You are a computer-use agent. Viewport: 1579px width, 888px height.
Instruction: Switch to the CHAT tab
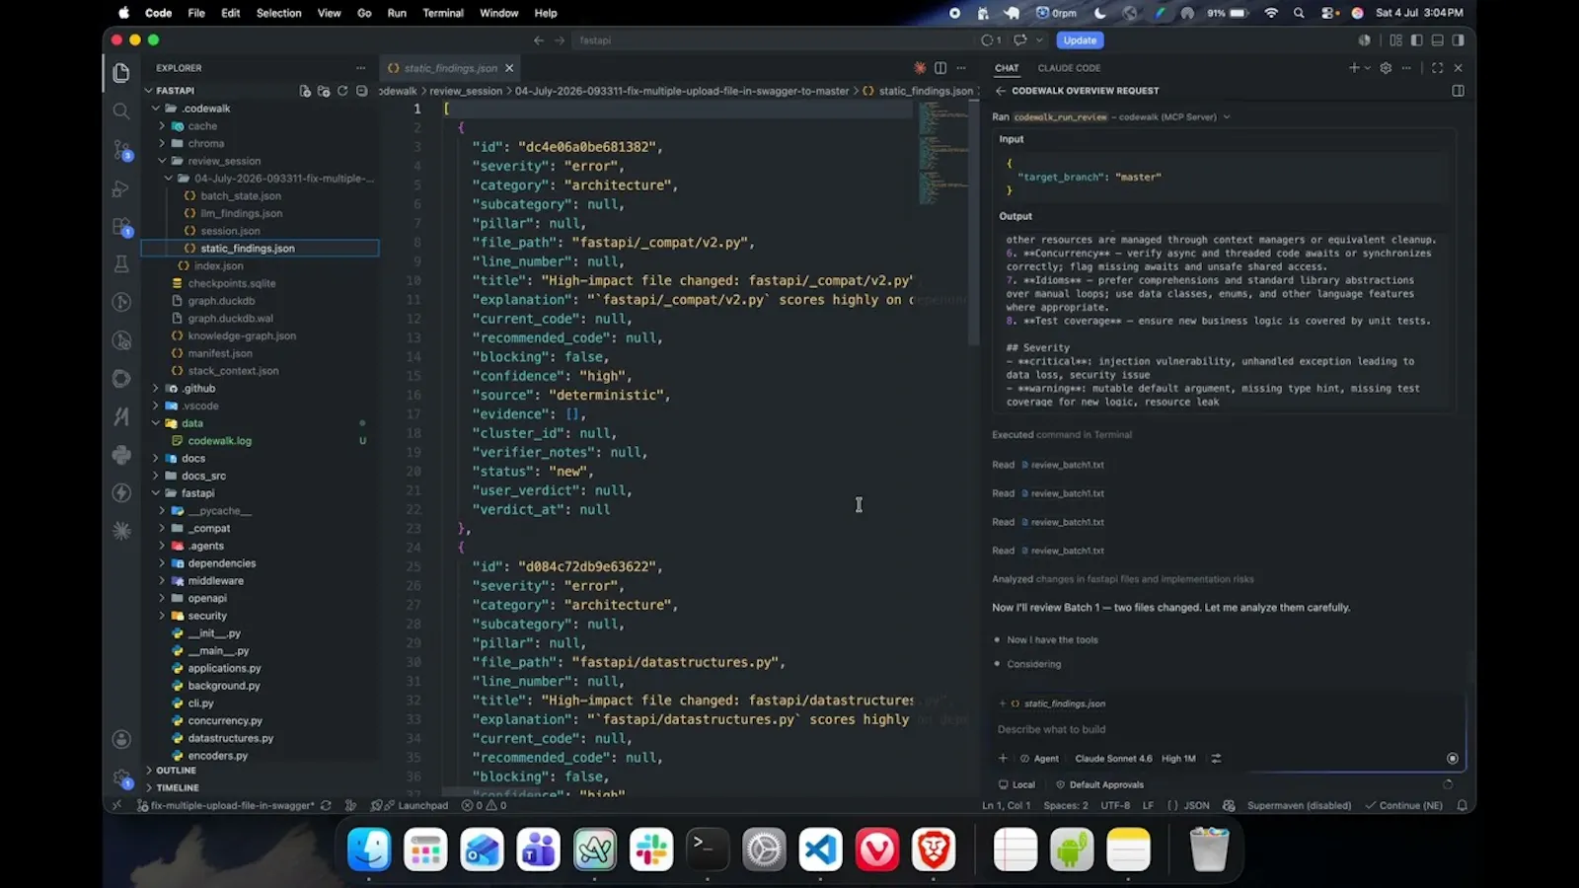pyautogui.click(x=1007, y=68)
